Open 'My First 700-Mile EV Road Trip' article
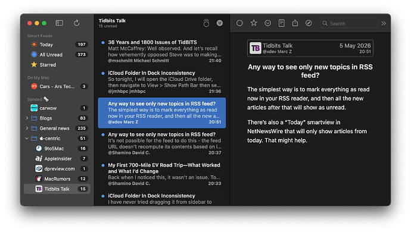The image size is (411, 232). coord(162,174)
